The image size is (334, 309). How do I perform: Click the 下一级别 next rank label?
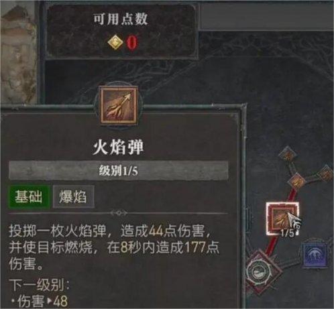pos(40,285)
